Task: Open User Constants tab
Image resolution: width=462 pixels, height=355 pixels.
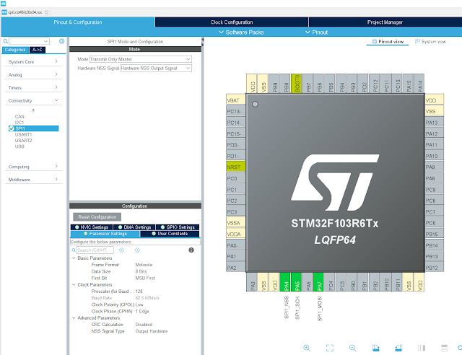Action: (x=170, y=234)
